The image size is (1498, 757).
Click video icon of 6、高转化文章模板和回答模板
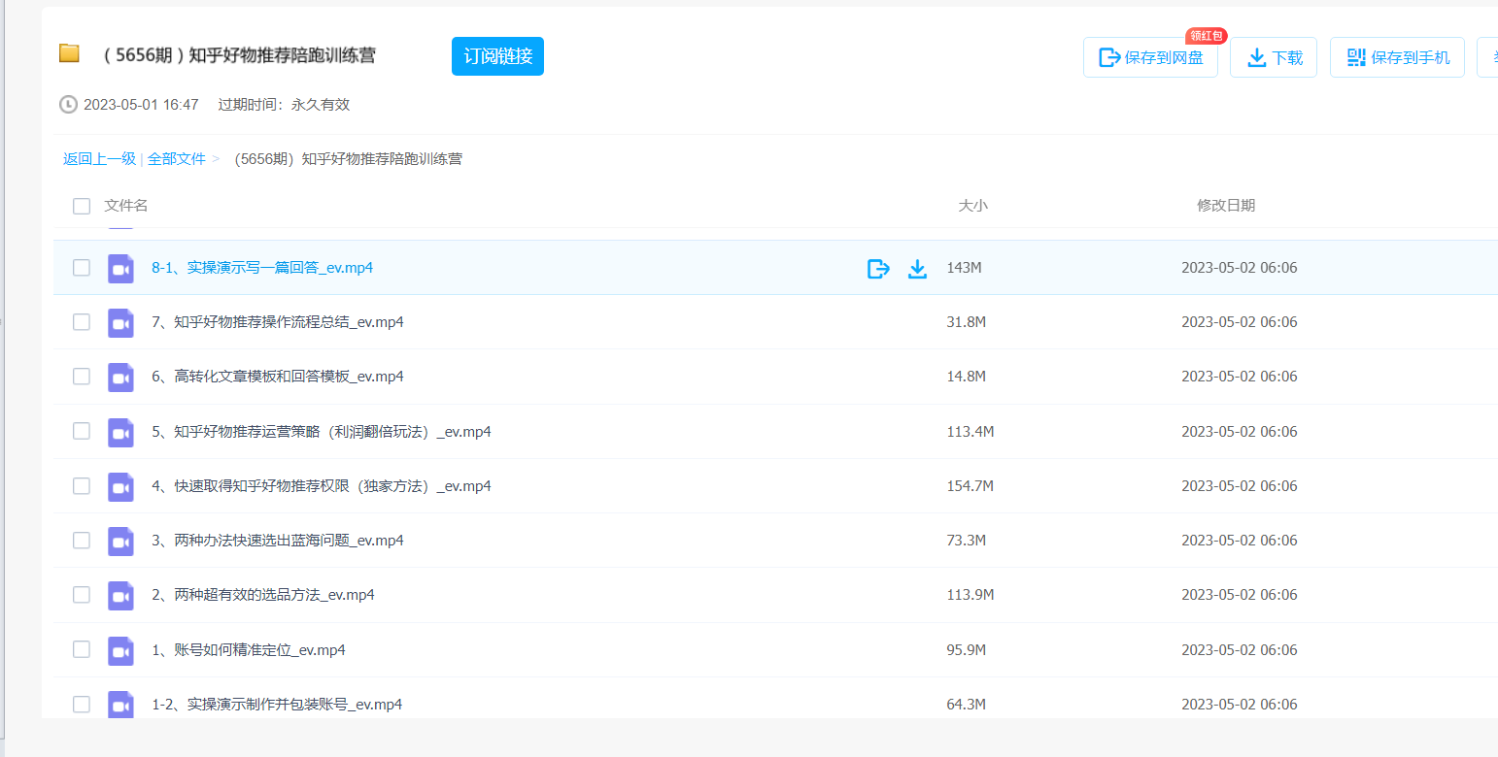pyautogui.click(x=120, y=378)
